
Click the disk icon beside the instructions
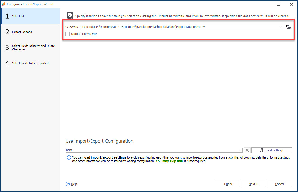70,16
